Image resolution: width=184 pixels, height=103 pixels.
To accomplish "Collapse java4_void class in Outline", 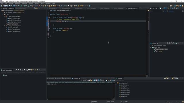I will pos(151,47).
